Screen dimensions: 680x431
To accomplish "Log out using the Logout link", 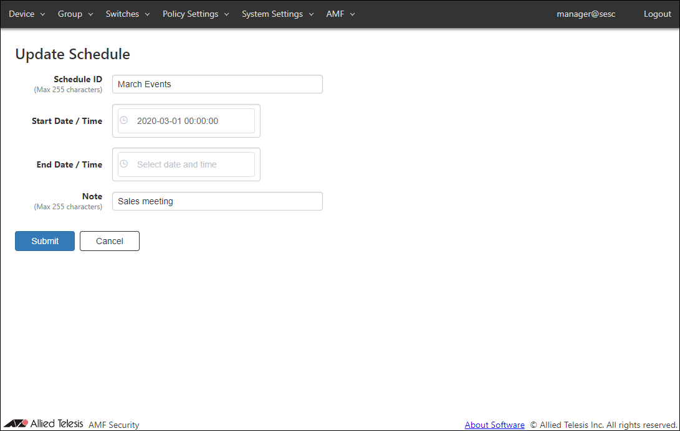I will [657, 14].
